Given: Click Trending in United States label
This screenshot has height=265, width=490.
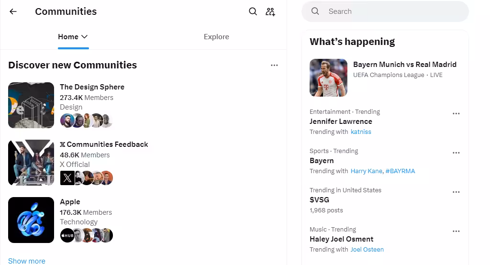Looking at the screenshot, I should click(x=345, y=190).
